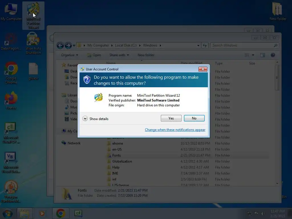
Task: Select Firefox desktop shortcut
Action: (11, 101)
